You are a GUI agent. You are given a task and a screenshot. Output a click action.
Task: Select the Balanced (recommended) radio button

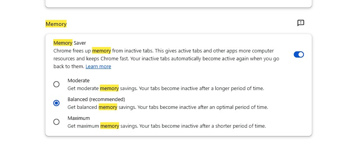56,103
